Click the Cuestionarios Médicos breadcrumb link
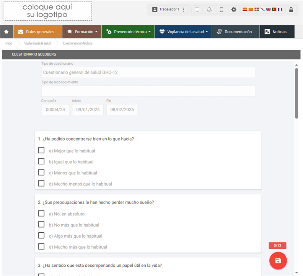Screen dimensions: 303x276 (x=78, y=43)
